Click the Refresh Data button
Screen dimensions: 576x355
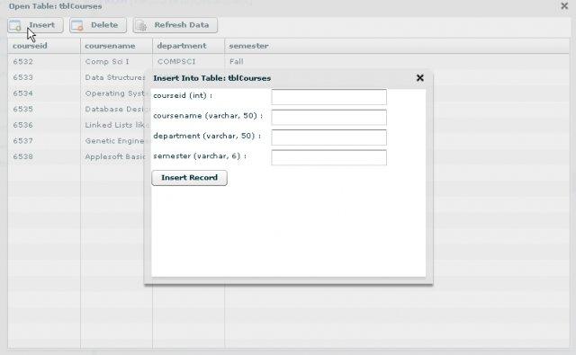pos(175,25)
